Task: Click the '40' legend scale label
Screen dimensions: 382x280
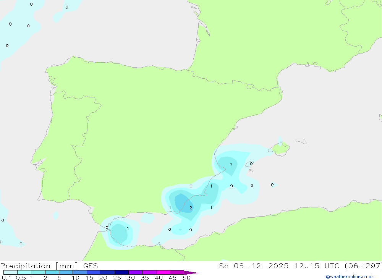Action: click(x=159, y=278)
